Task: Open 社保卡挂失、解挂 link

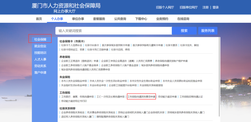Action: coord(190,45)
